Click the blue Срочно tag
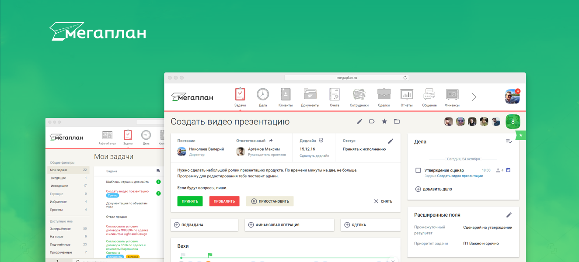 112,196
